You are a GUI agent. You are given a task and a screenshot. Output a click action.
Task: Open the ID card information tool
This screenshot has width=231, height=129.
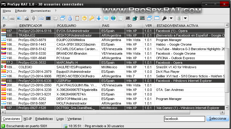(x=5, y=18)
